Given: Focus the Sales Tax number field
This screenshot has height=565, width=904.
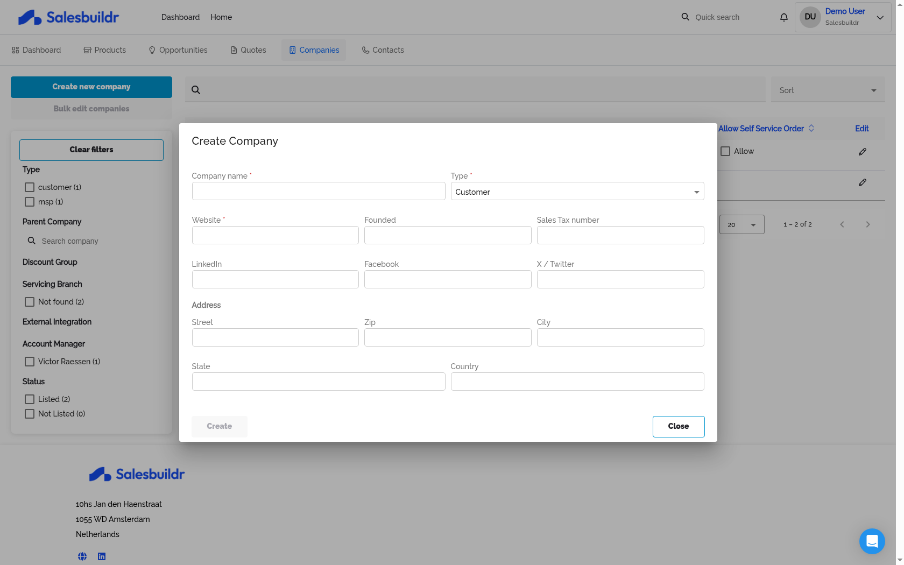Looking at the screenshot, I should point(620,235).
